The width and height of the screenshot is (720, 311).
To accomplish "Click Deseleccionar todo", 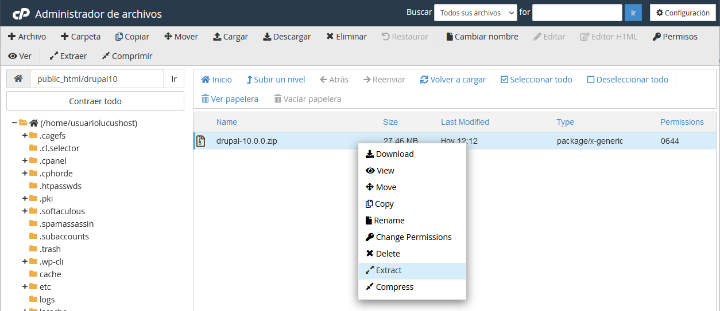I will pyautogui.click(x=628, y=80).
